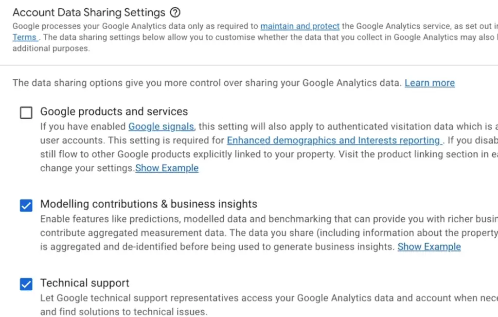This screenshot has height=317, width=498.
Task: Open the help tooltip beside Account Data Sharing Settings
Action: (175, 12)
